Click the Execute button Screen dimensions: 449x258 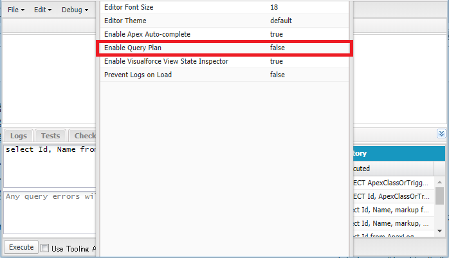click(x=21, y=247)
